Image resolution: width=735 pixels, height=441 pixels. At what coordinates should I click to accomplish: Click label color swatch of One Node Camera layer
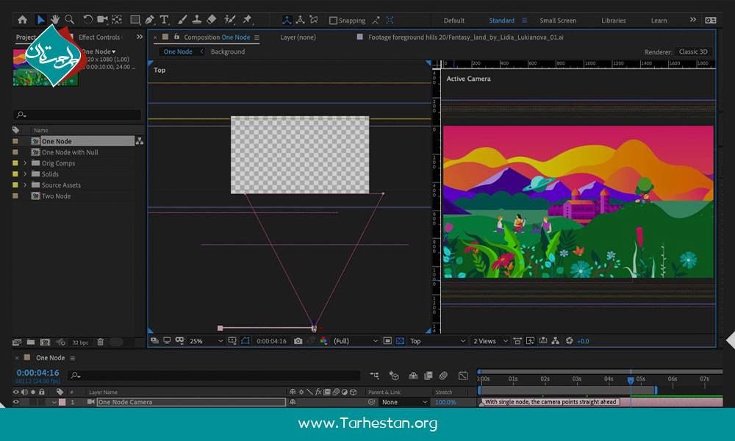click(62, 402)
